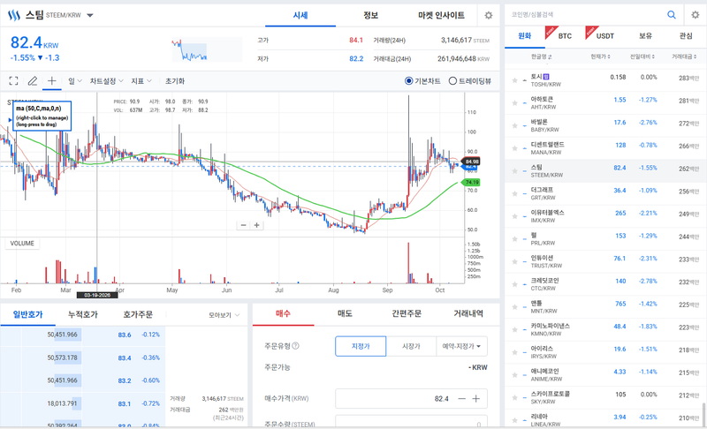
Task: Favorite 스팀 STEEM/KRW with its star
Action: tap(514, 171)
